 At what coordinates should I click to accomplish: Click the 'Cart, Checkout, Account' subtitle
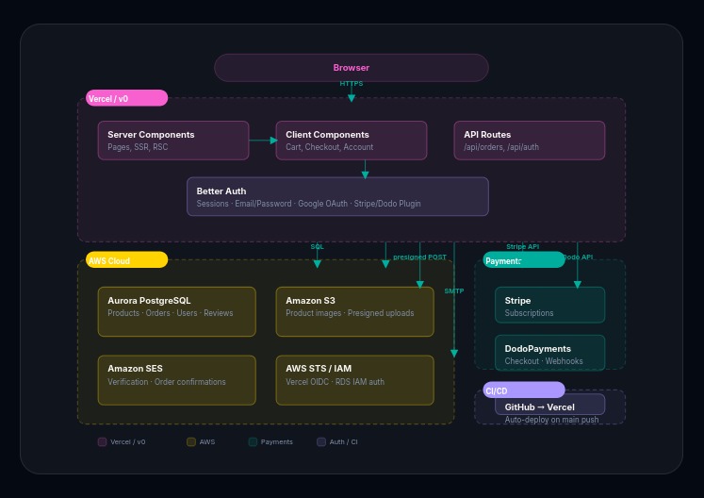(329, 147)
